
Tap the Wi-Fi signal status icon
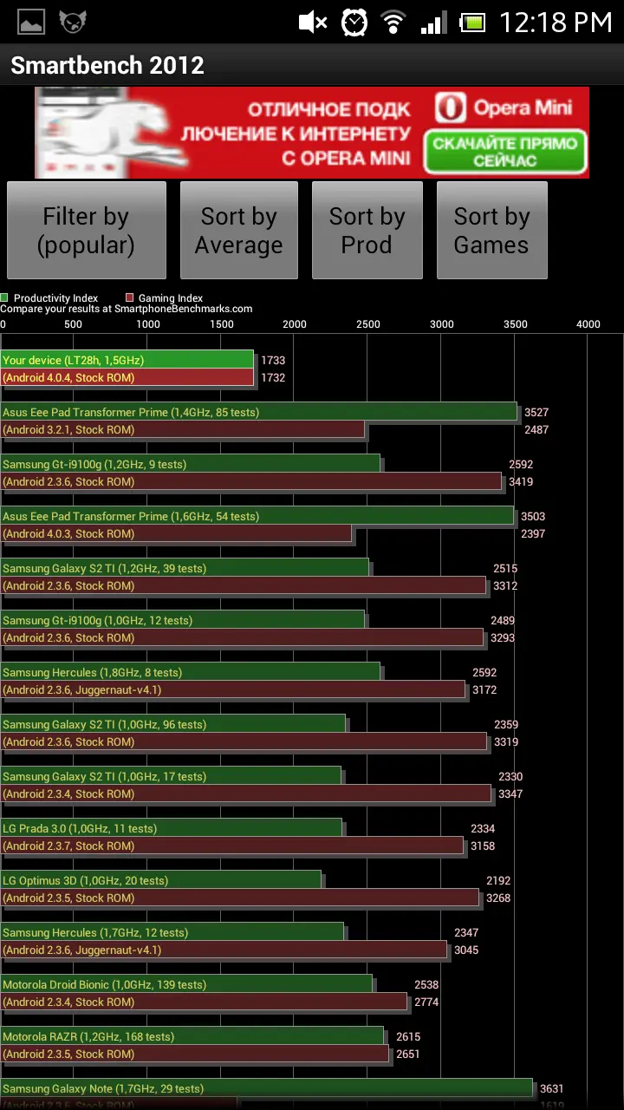(x=394, y=22)
